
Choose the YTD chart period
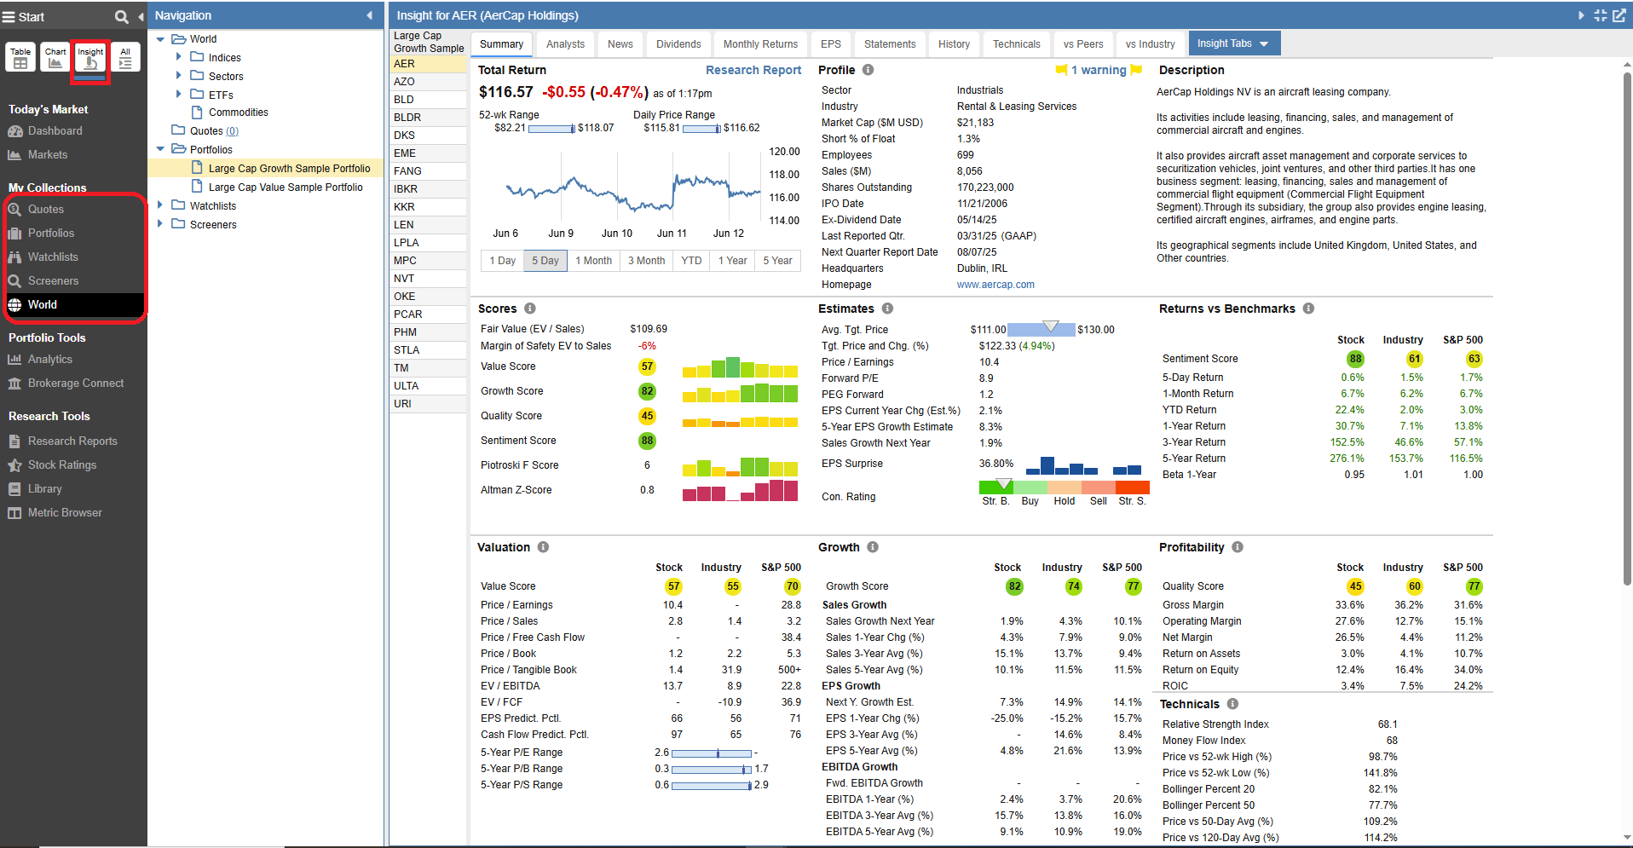[x=691, y=261]
